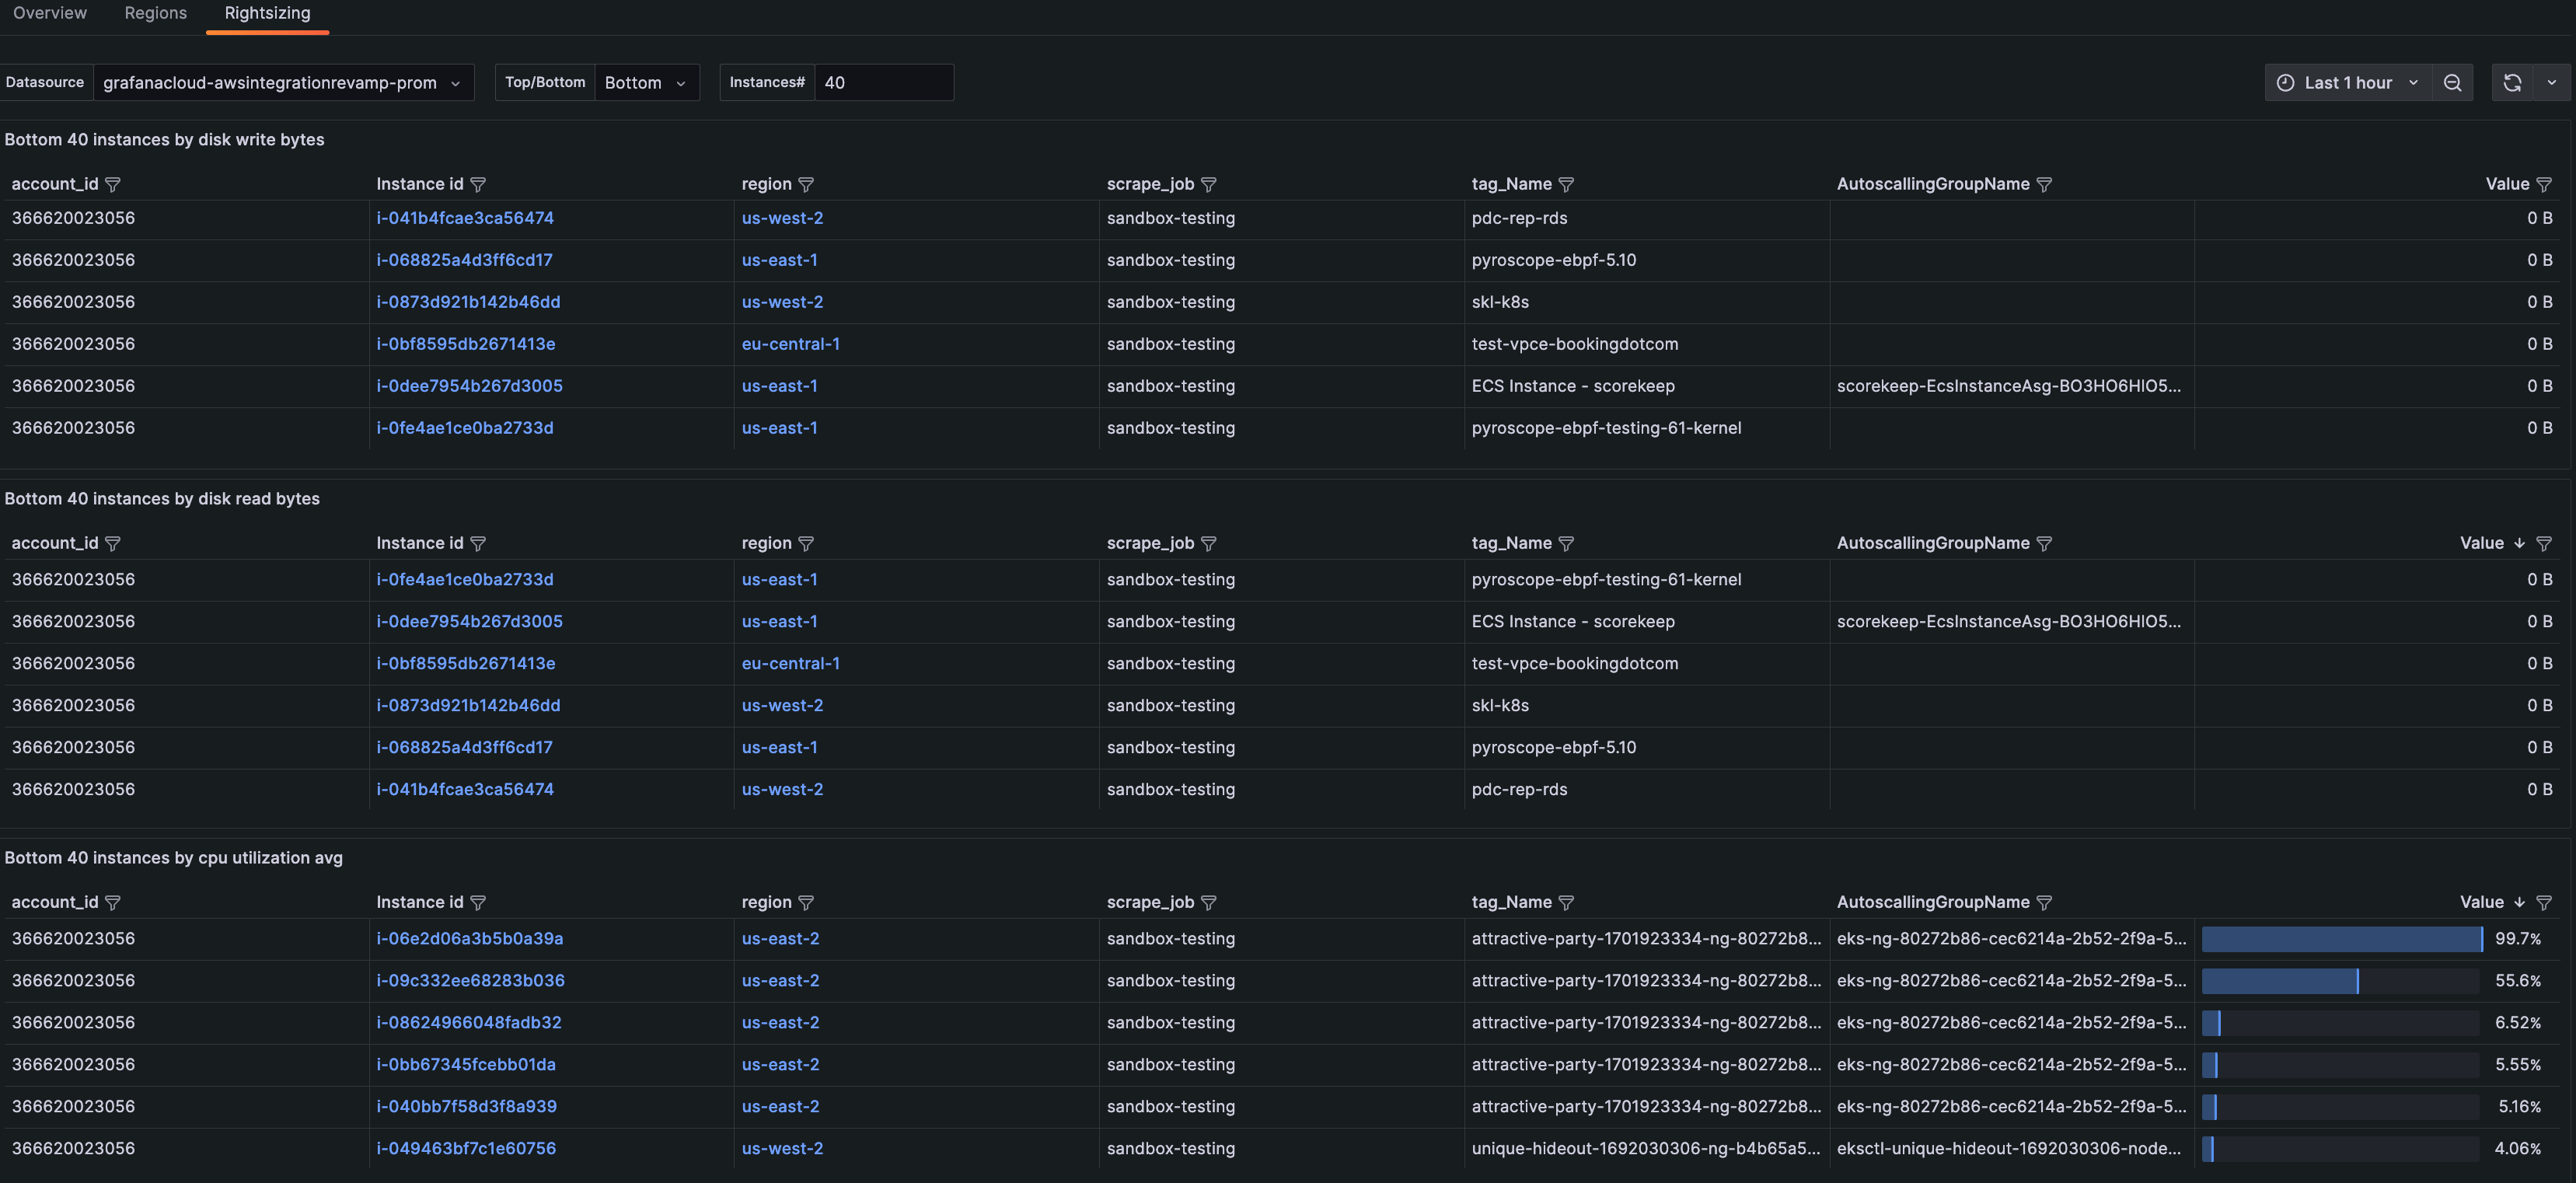
Task: Switch to the Regions tab
Action: 155,13
